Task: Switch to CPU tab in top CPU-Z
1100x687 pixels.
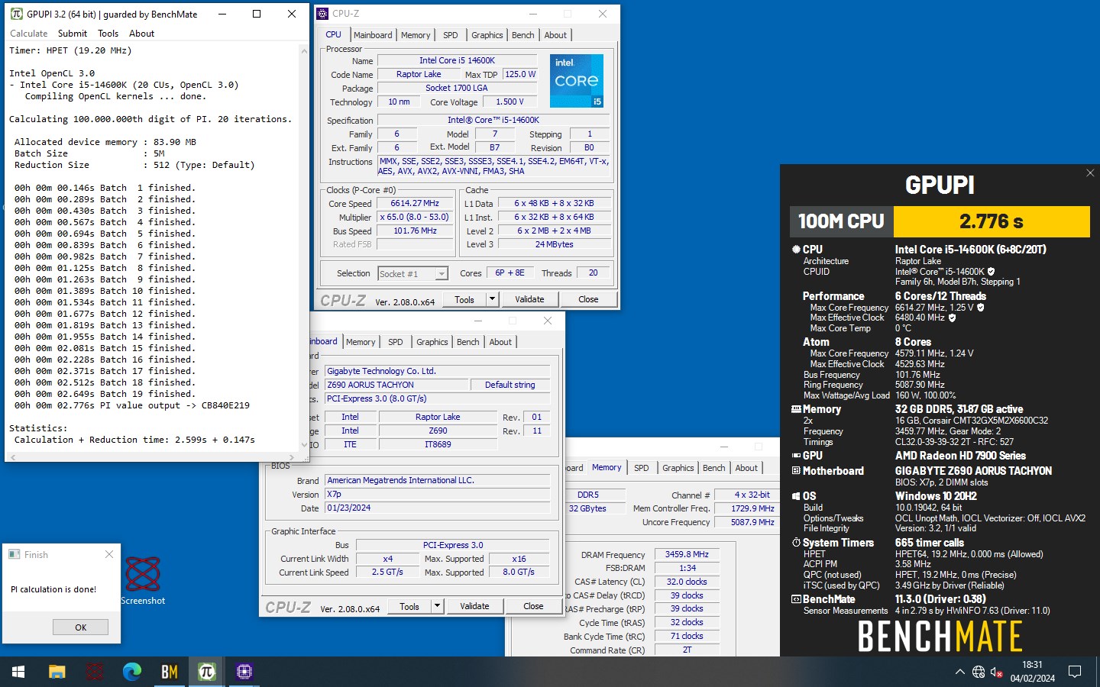Action: click(334, 35)
